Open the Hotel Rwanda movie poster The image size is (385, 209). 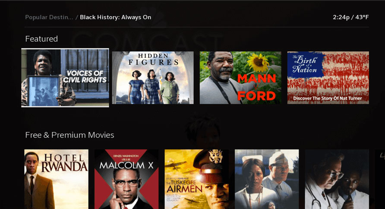[56, 179]
